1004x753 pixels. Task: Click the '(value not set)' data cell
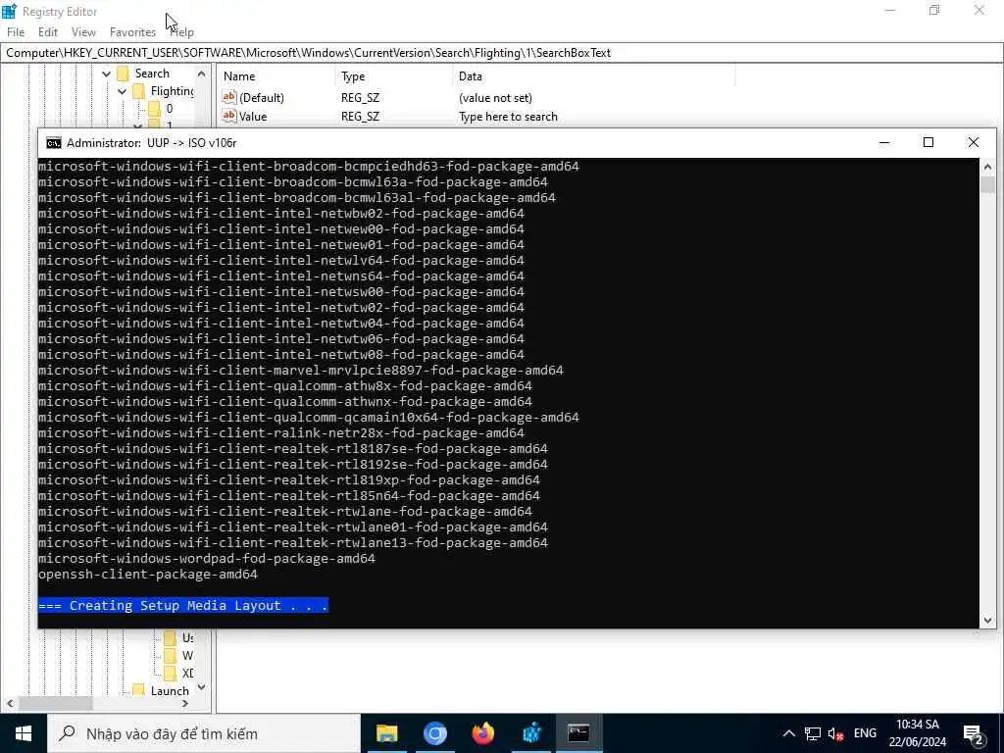tap(495, 98)
